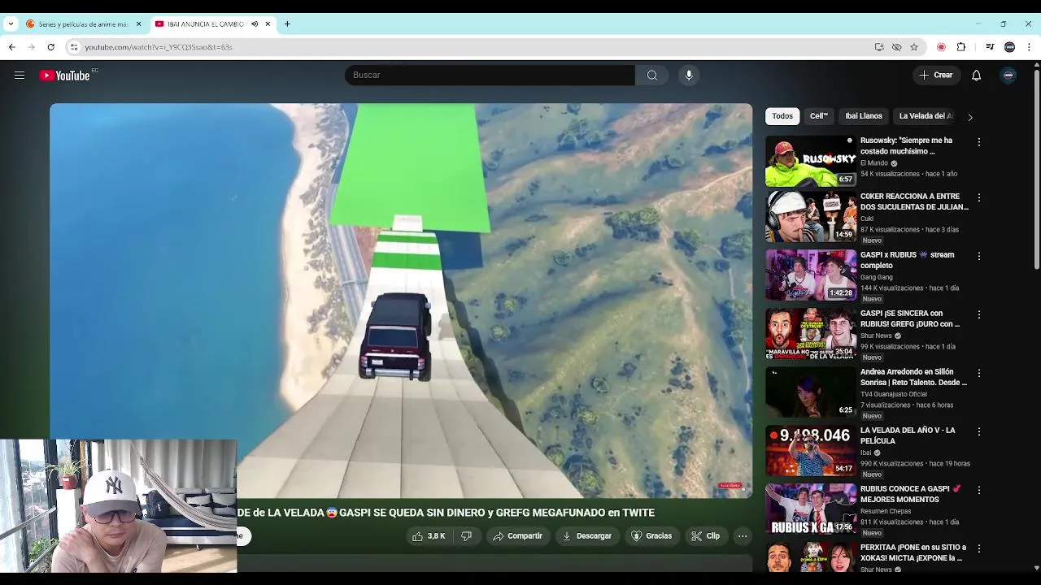The image size is (1041, 585).
Task: Open the Gang Gang channel link
Action: pos(876,278)
